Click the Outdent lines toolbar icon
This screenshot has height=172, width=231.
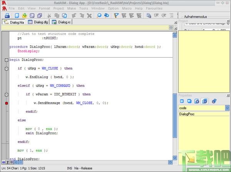[x=164, y=15]
